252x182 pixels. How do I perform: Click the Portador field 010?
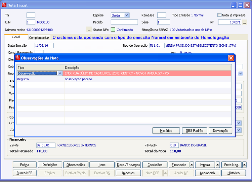(x=174, y=145)
